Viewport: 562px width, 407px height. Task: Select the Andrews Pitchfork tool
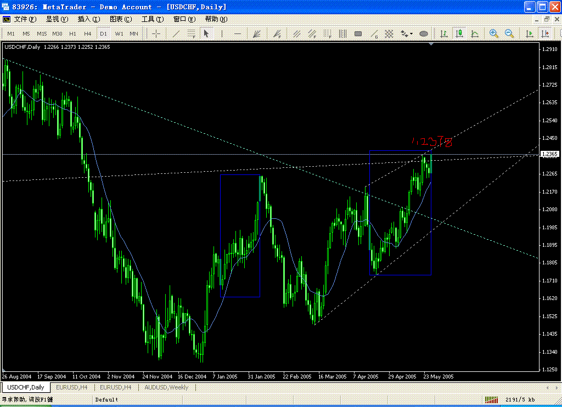257,33
